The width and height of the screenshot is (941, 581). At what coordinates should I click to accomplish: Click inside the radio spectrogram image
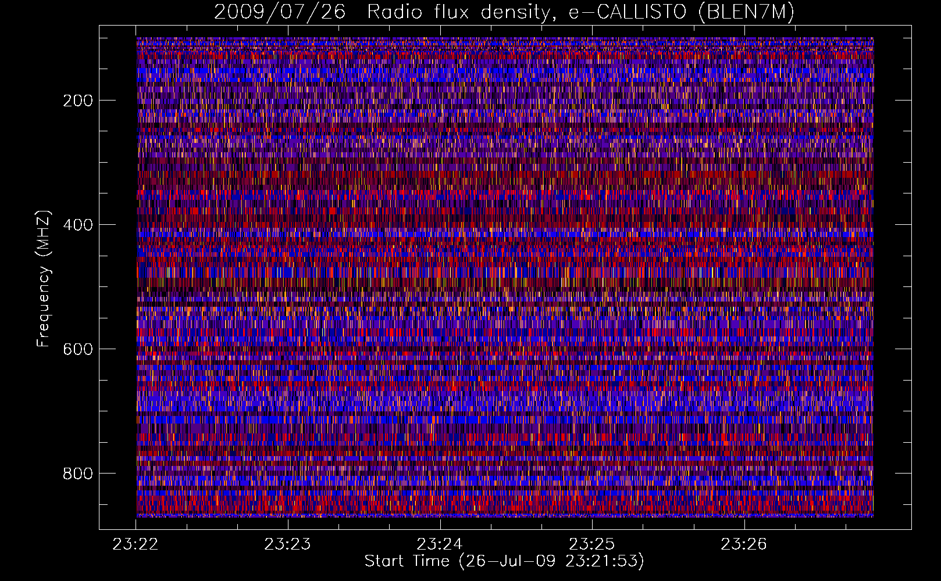pos(505,277)
